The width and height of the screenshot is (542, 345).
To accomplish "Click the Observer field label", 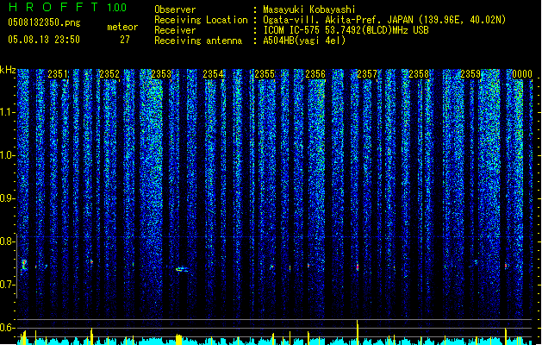I will tap(175, 9).
